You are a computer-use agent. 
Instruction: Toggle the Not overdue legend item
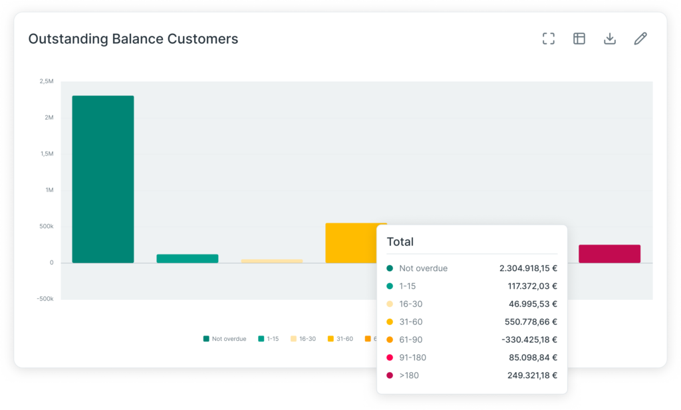[x=225, y=339]
